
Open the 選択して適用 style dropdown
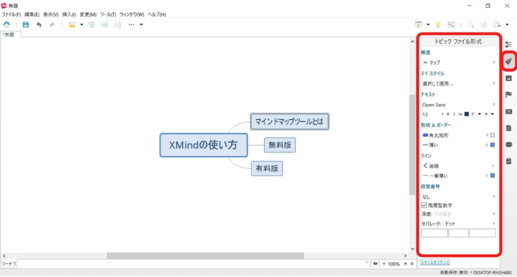click(458, 84)
